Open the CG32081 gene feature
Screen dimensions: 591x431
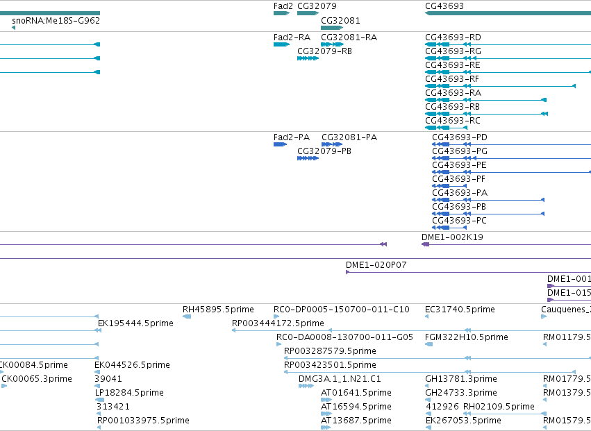332,28
